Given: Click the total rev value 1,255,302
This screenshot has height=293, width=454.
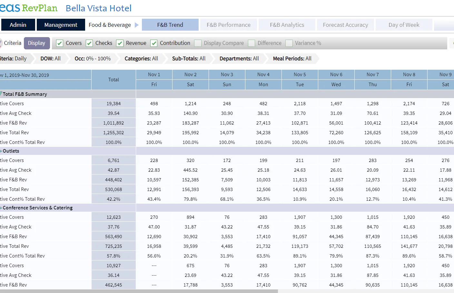Looking at the screenshot, I should [113, 133].
